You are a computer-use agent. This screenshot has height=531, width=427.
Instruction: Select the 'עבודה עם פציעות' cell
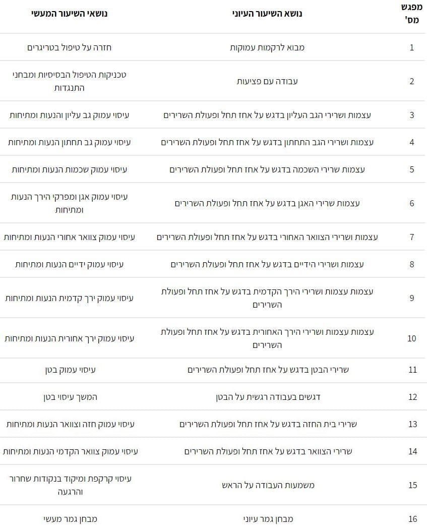pyautogui.click(x=267, y=81)
